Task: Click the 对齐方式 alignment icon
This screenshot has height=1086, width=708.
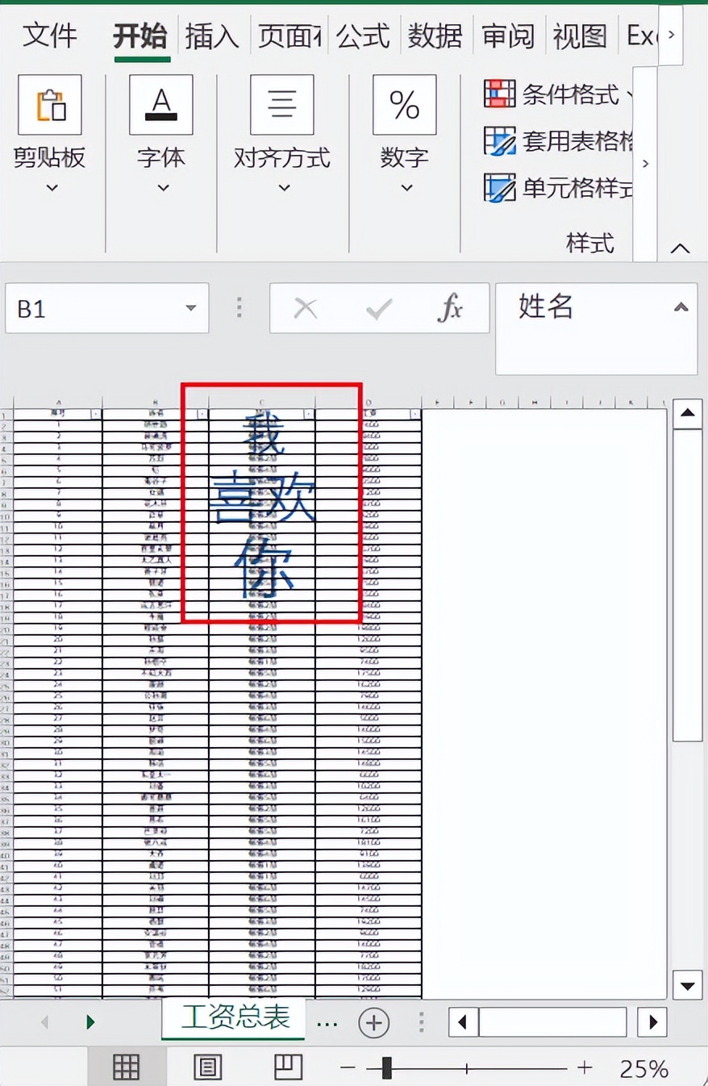Action: [281, 104]
